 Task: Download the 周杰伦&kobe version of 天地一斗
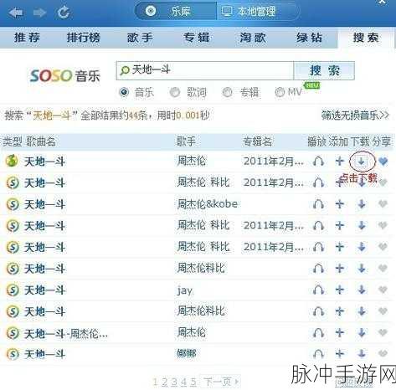[362, 204]
